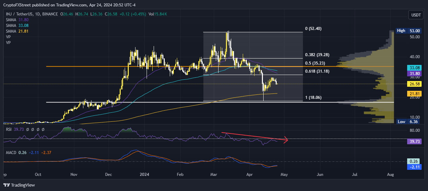This screenshot has width=428, height=191.
Task: Click the 2024 label on time axis
Action: (144, 175)
